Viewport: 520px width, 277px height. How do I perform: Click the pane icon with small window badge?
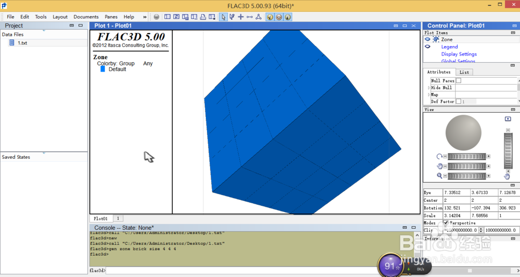coord(186,17)
